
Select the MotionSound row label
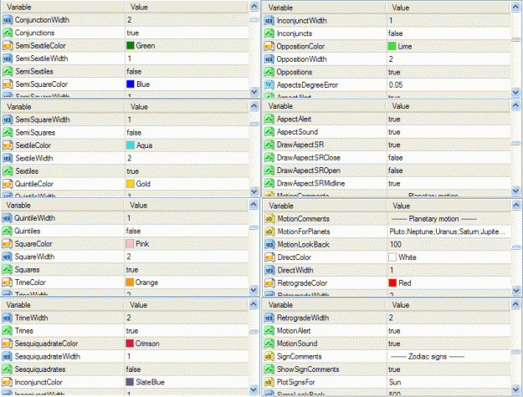[297, 344]
